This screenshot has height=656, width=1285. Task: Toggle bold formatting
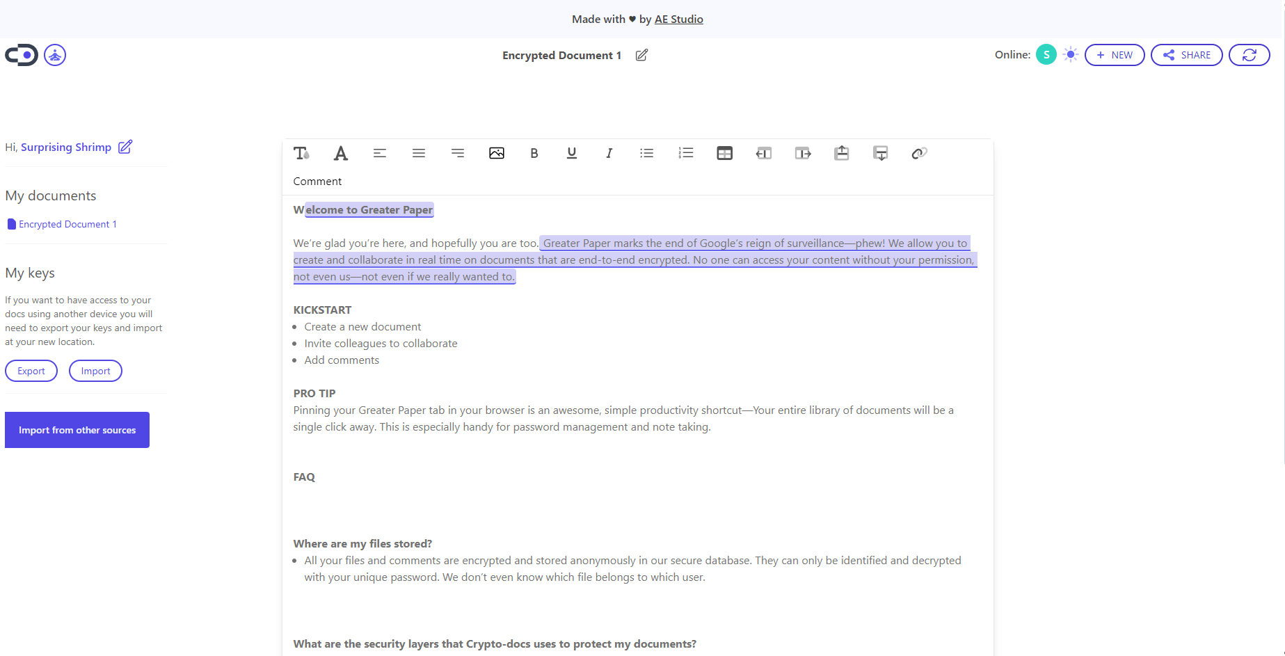pyautogui.click(x=534, y=153)
